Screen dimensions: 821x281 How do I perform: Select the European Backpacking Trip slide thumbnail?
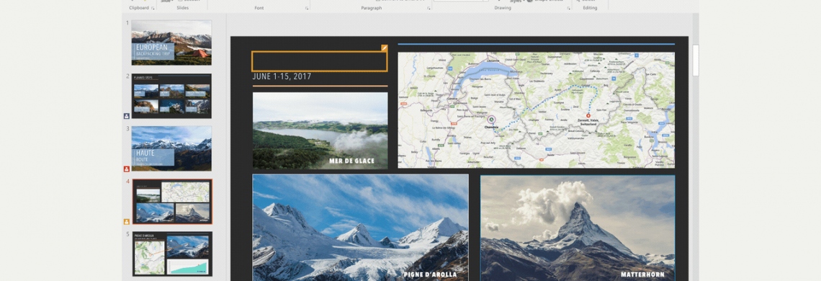coord(171,43)
